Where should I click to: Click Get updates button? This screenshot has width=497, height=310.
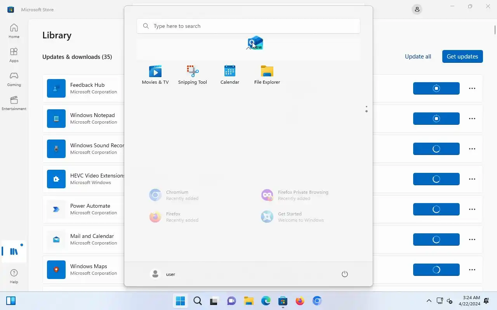pyautogui.click(x=462, y=57)
